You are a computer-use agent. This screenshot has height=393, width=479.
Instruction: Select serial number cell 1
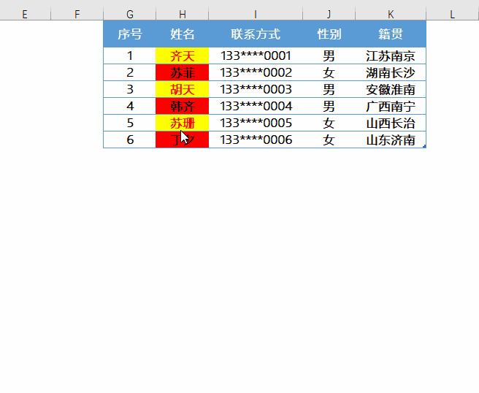(x=129, y=56)
